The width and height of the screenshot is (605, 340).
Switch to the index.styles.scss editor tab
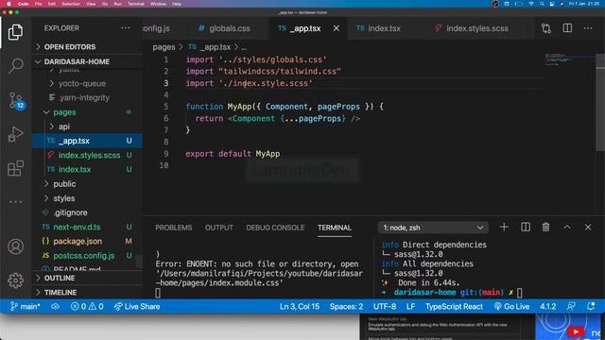coord(472,28)
